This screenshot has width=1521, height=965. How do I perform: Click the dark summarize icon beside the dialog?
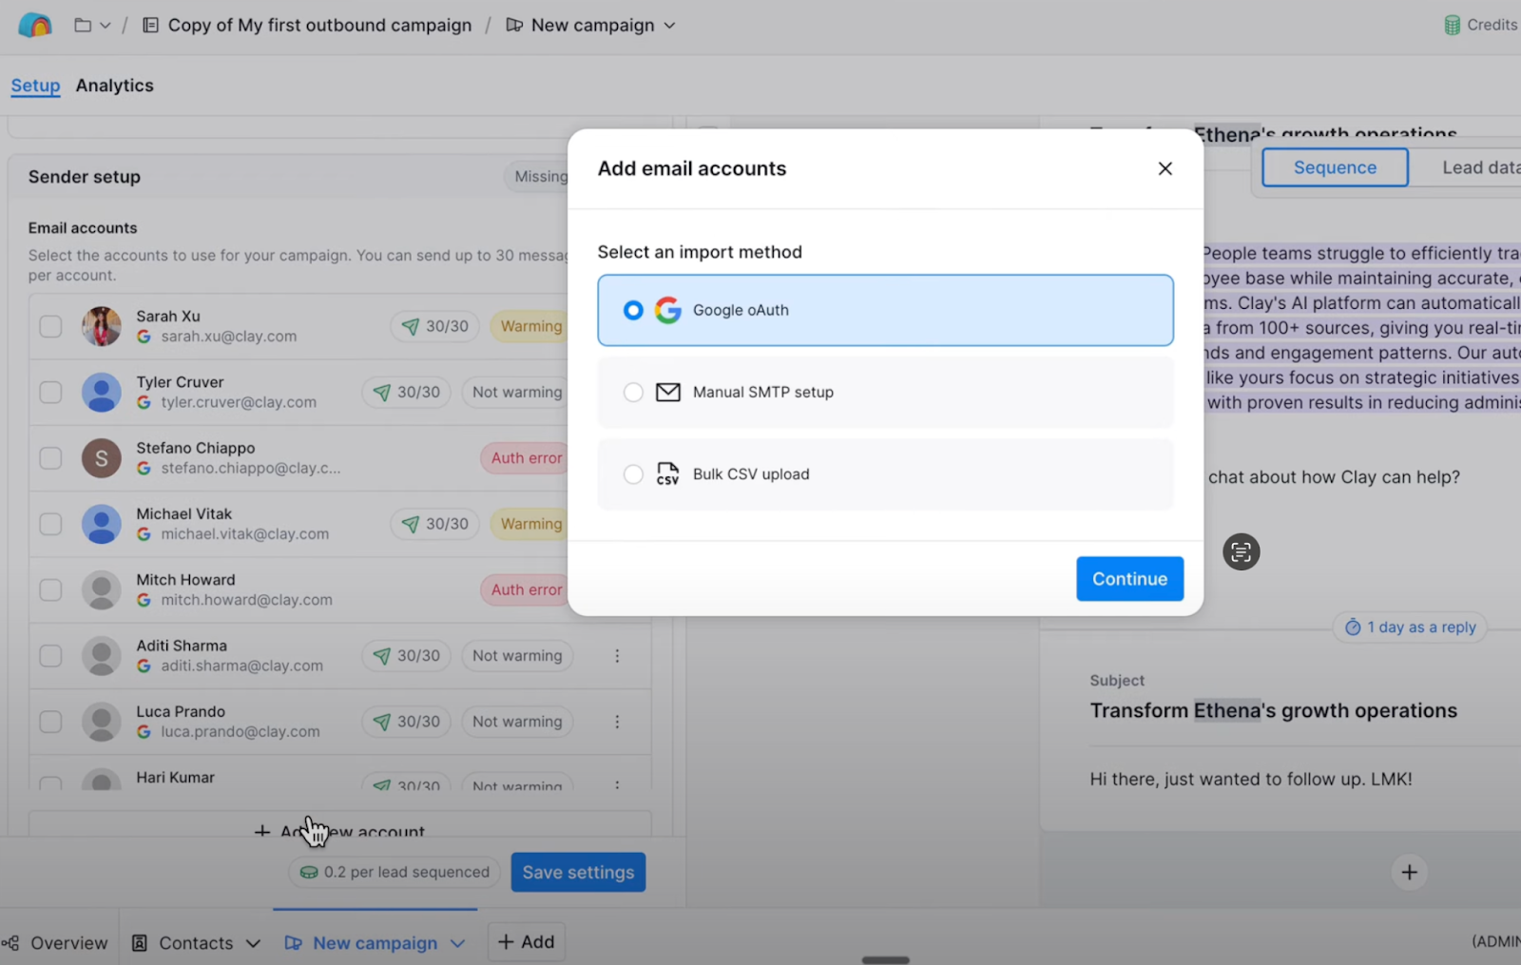(1241, 551)
